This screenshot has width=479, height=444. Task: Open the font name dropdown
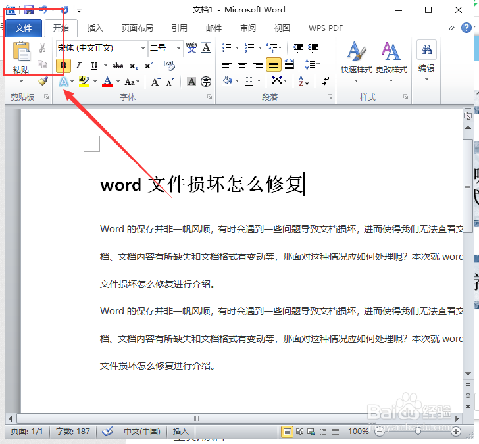(x=143, y=48)
